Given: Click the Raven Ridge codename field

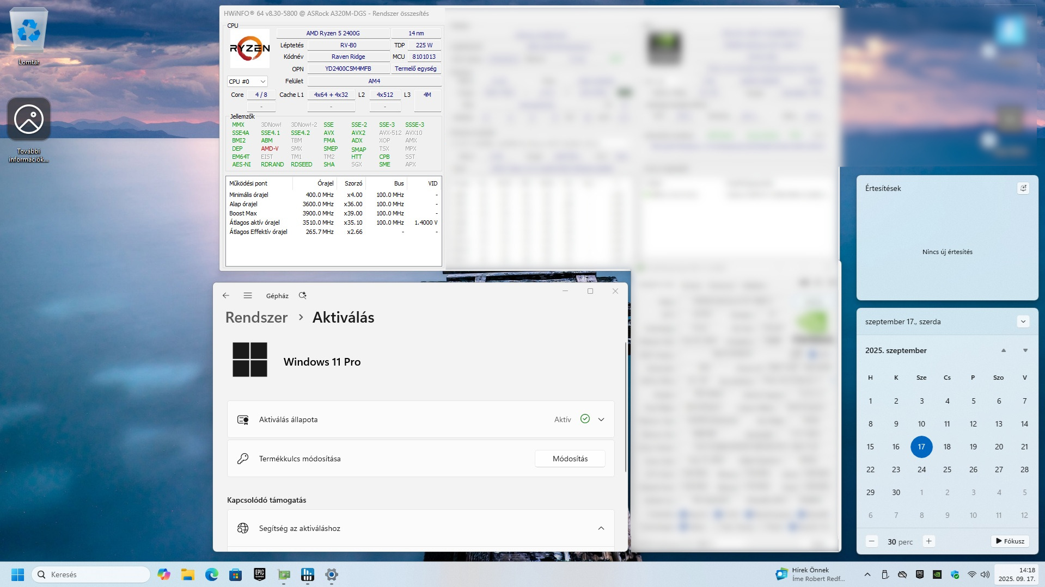Looking at the screenshot, I should [348, 57].
